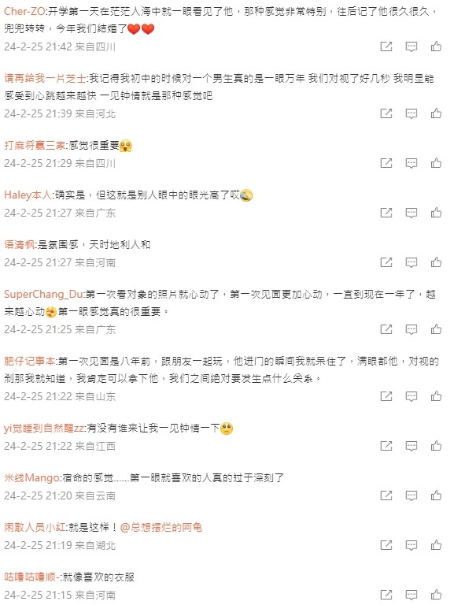The height and width of the screenshot is (605, 454).
Task: Reply to Haley本人's comment
Action: pos(412,213)
